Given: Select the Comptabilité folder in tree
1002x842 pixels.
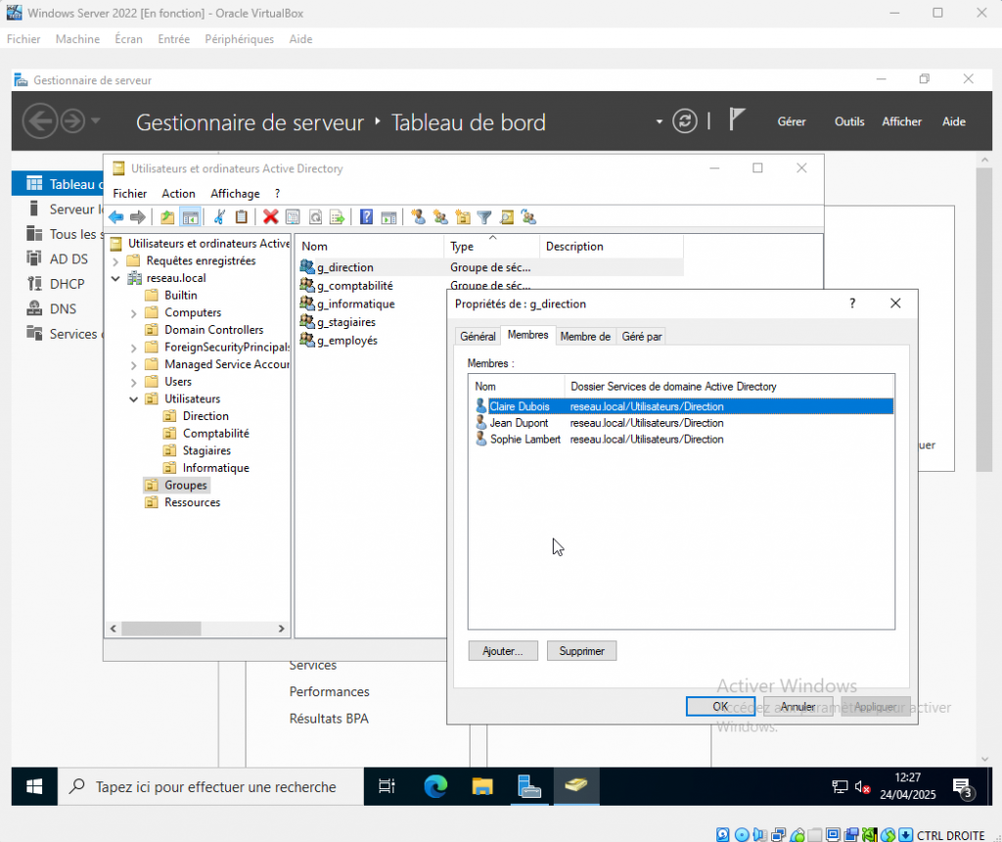Looking at the screenshot, I should (215, 433).
